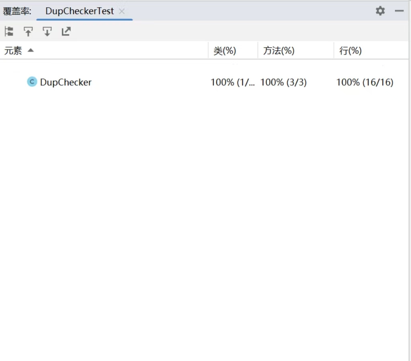Toggle sort arrow next to 元素
This screenshot has height=361, width=411.
point(31,50)
